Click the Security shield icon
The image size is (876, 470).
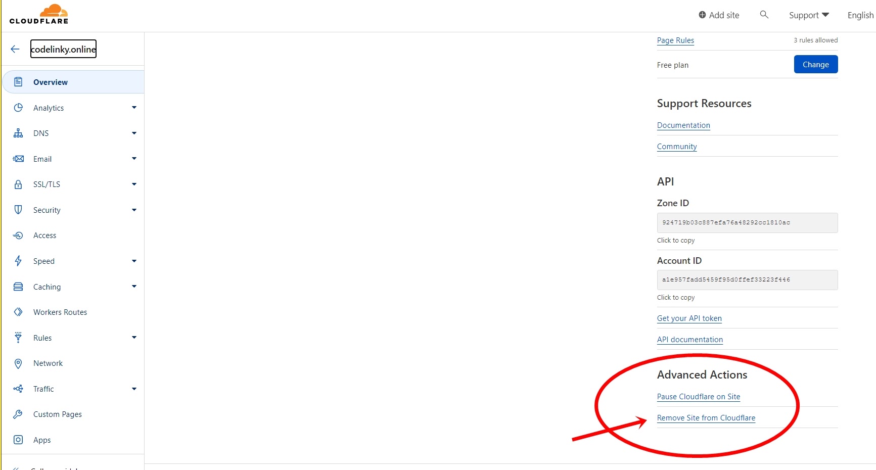pos(18,210)
